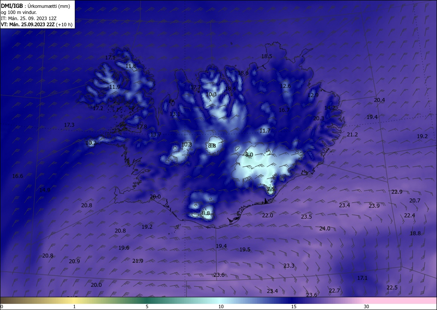Image resolution: width=437 pixels, height=310 pixels.
Task: Click the 'DMI/IGB : Úrkomumætti (mm)' title text
Action: pos(35,6)
